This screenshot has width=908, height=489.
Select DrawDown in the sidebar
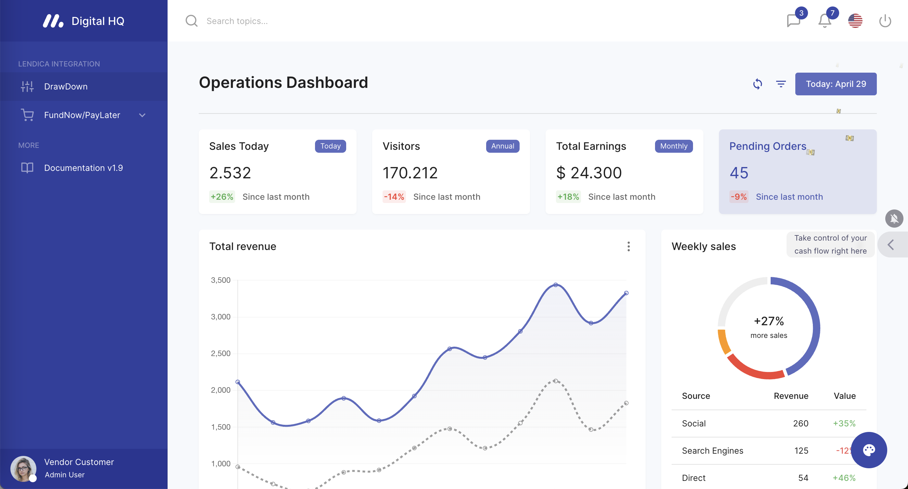(x=66, y=87)
